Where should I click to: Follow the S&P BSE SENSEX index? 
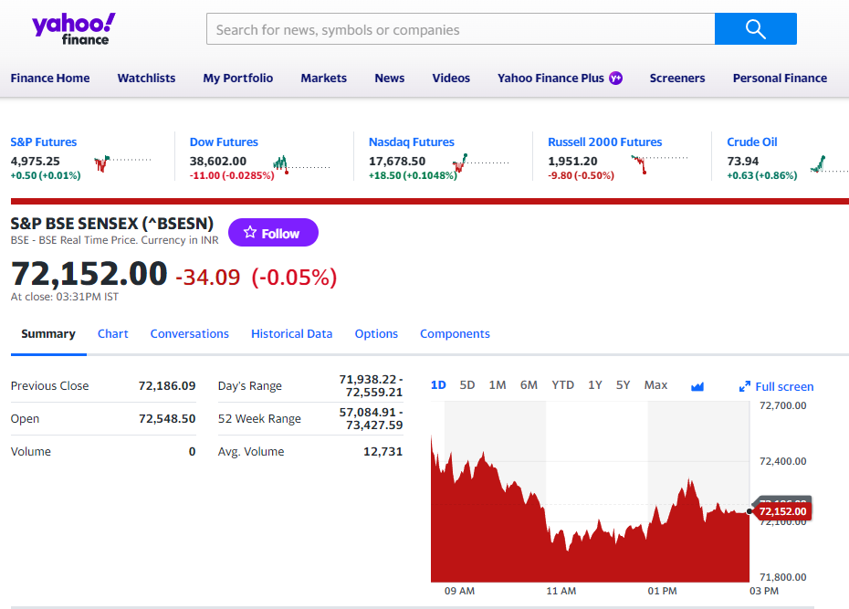pyautogui.click(x=273, y=232)
